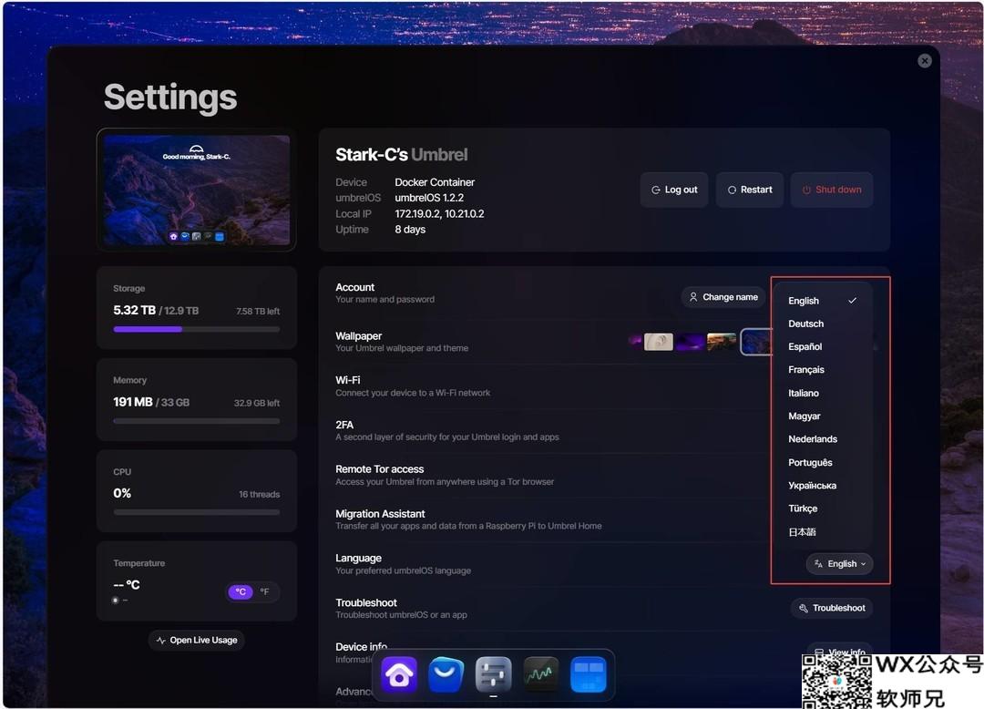This screenshot has width=984, height=709.
Task: Switch temperature unit to °C
Action: tap(241, 591)
